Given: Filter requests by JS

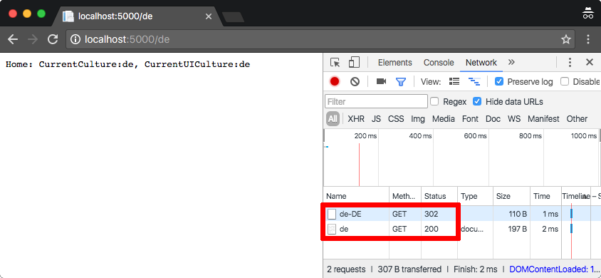Looking at the screenshot, I should point(376,119).
